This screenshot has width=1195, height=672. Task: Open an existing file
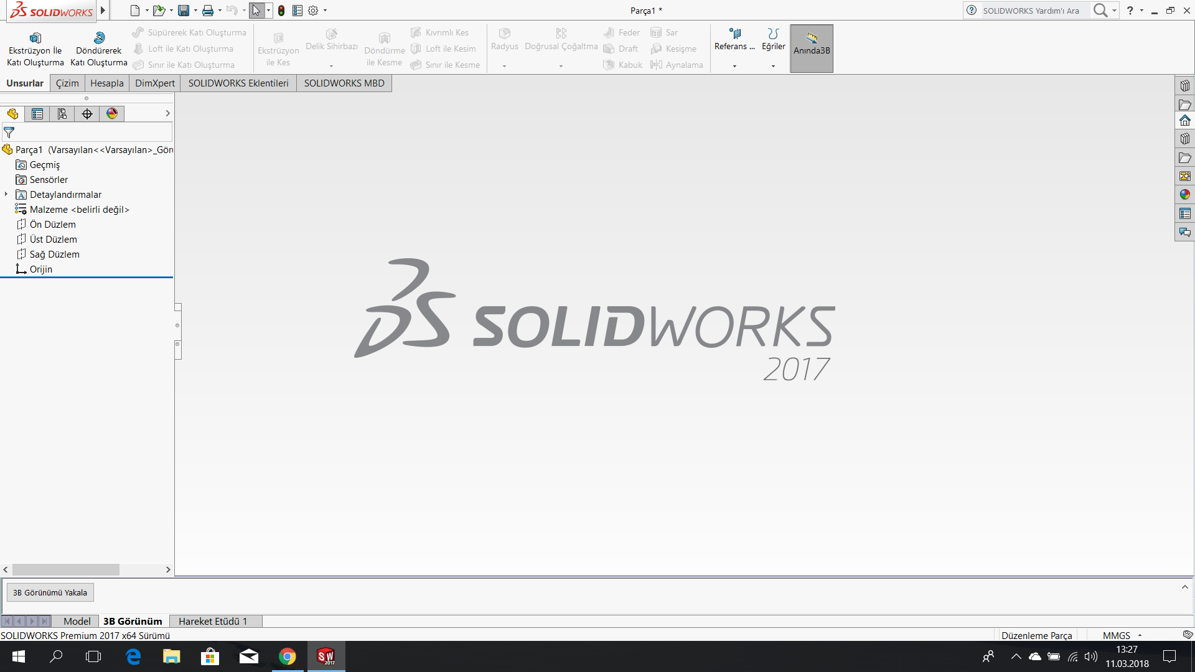pos(159,11)
